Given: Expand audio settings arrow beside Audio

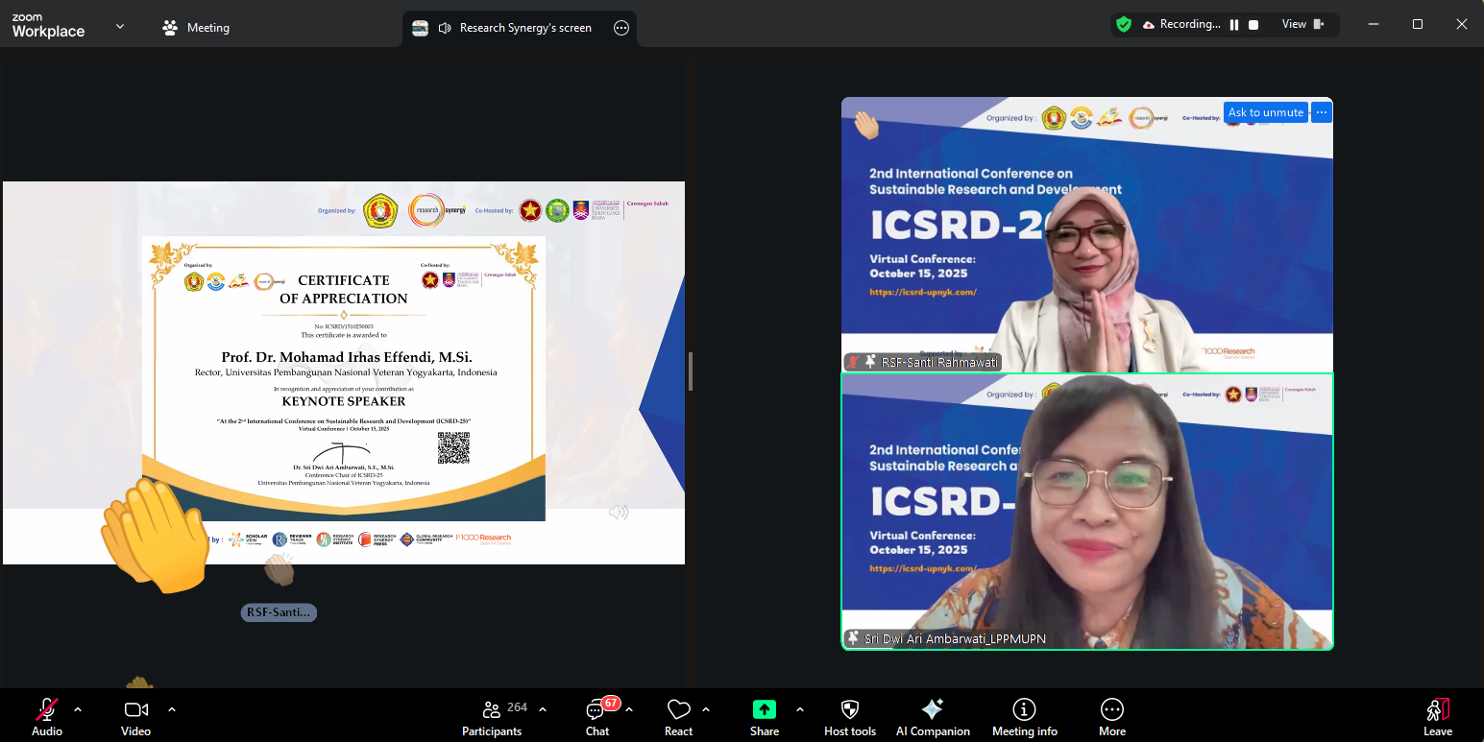Looking at the screenshot, I should coord(78,709).
